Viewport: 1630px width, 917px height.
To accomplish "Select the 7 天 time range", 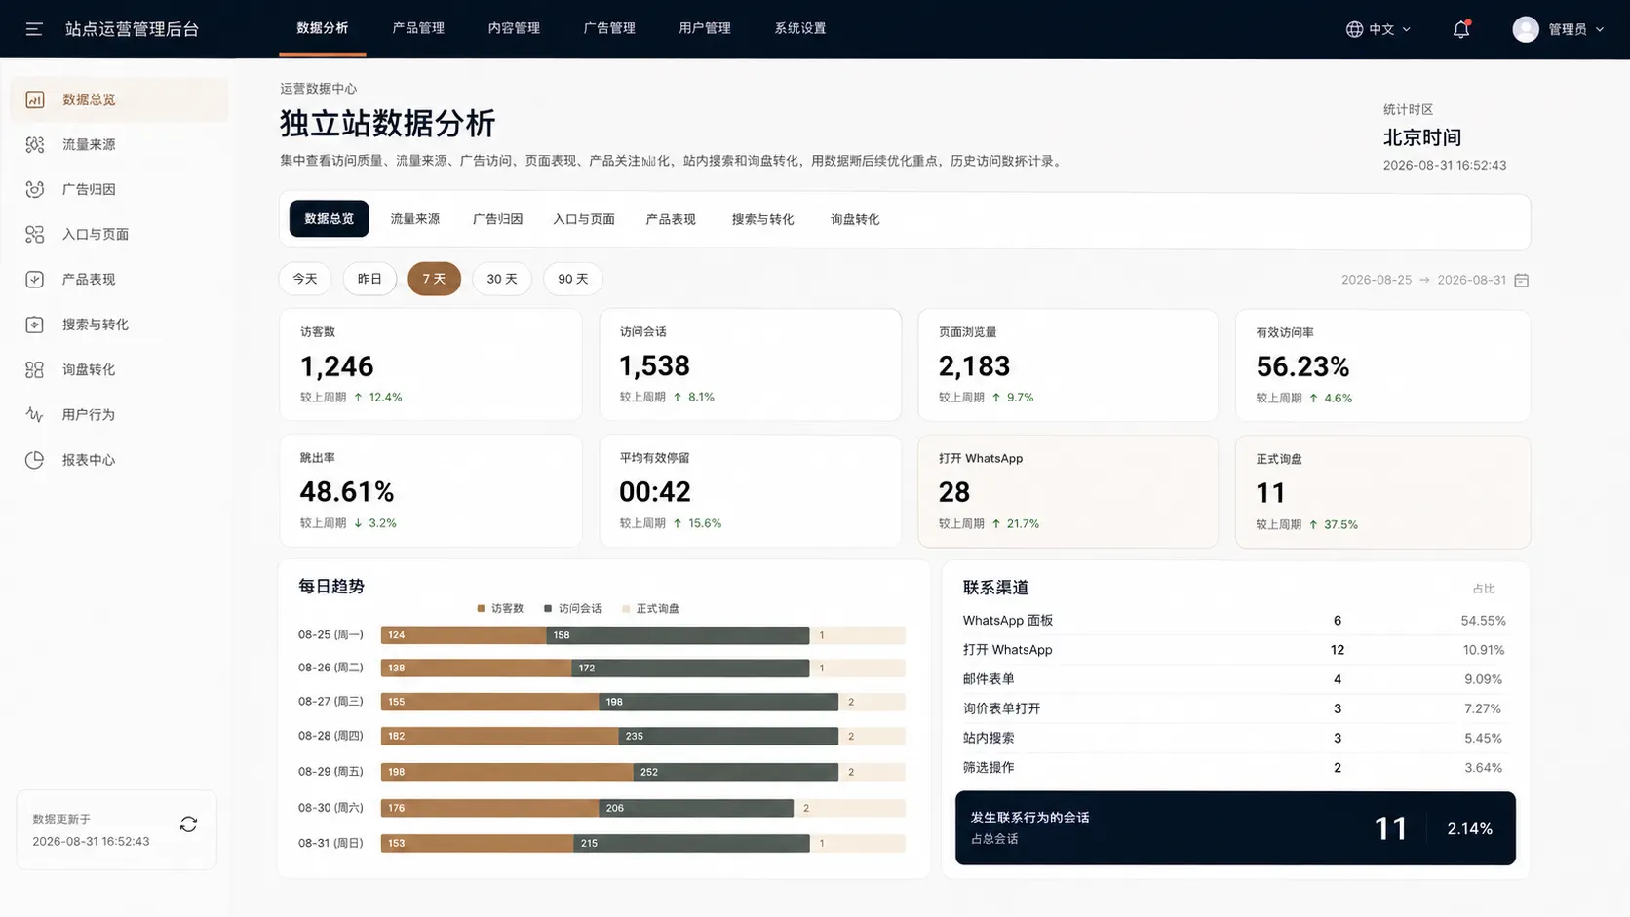I will click(434, 279).
